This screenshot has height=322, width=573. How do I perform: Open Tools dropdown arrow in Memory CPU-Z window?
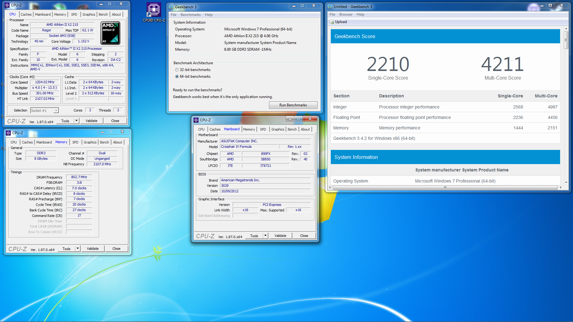point(78,249)
